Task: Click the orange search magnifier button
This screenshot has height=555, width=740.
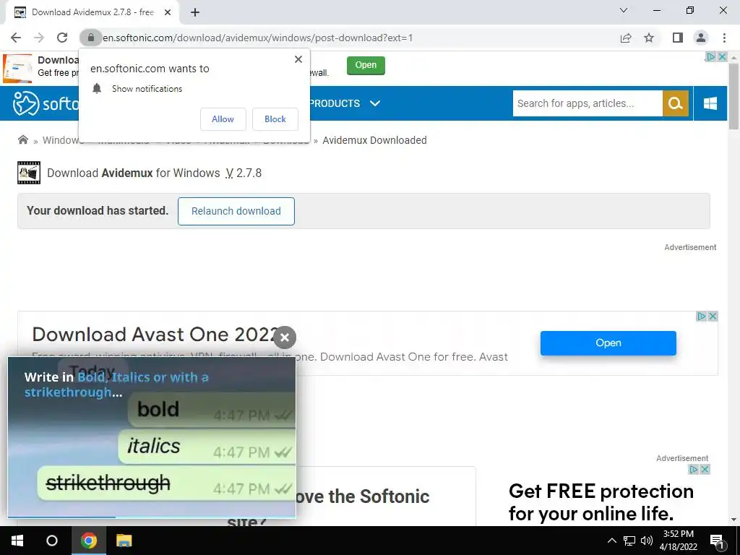Action: click(676, 103)
